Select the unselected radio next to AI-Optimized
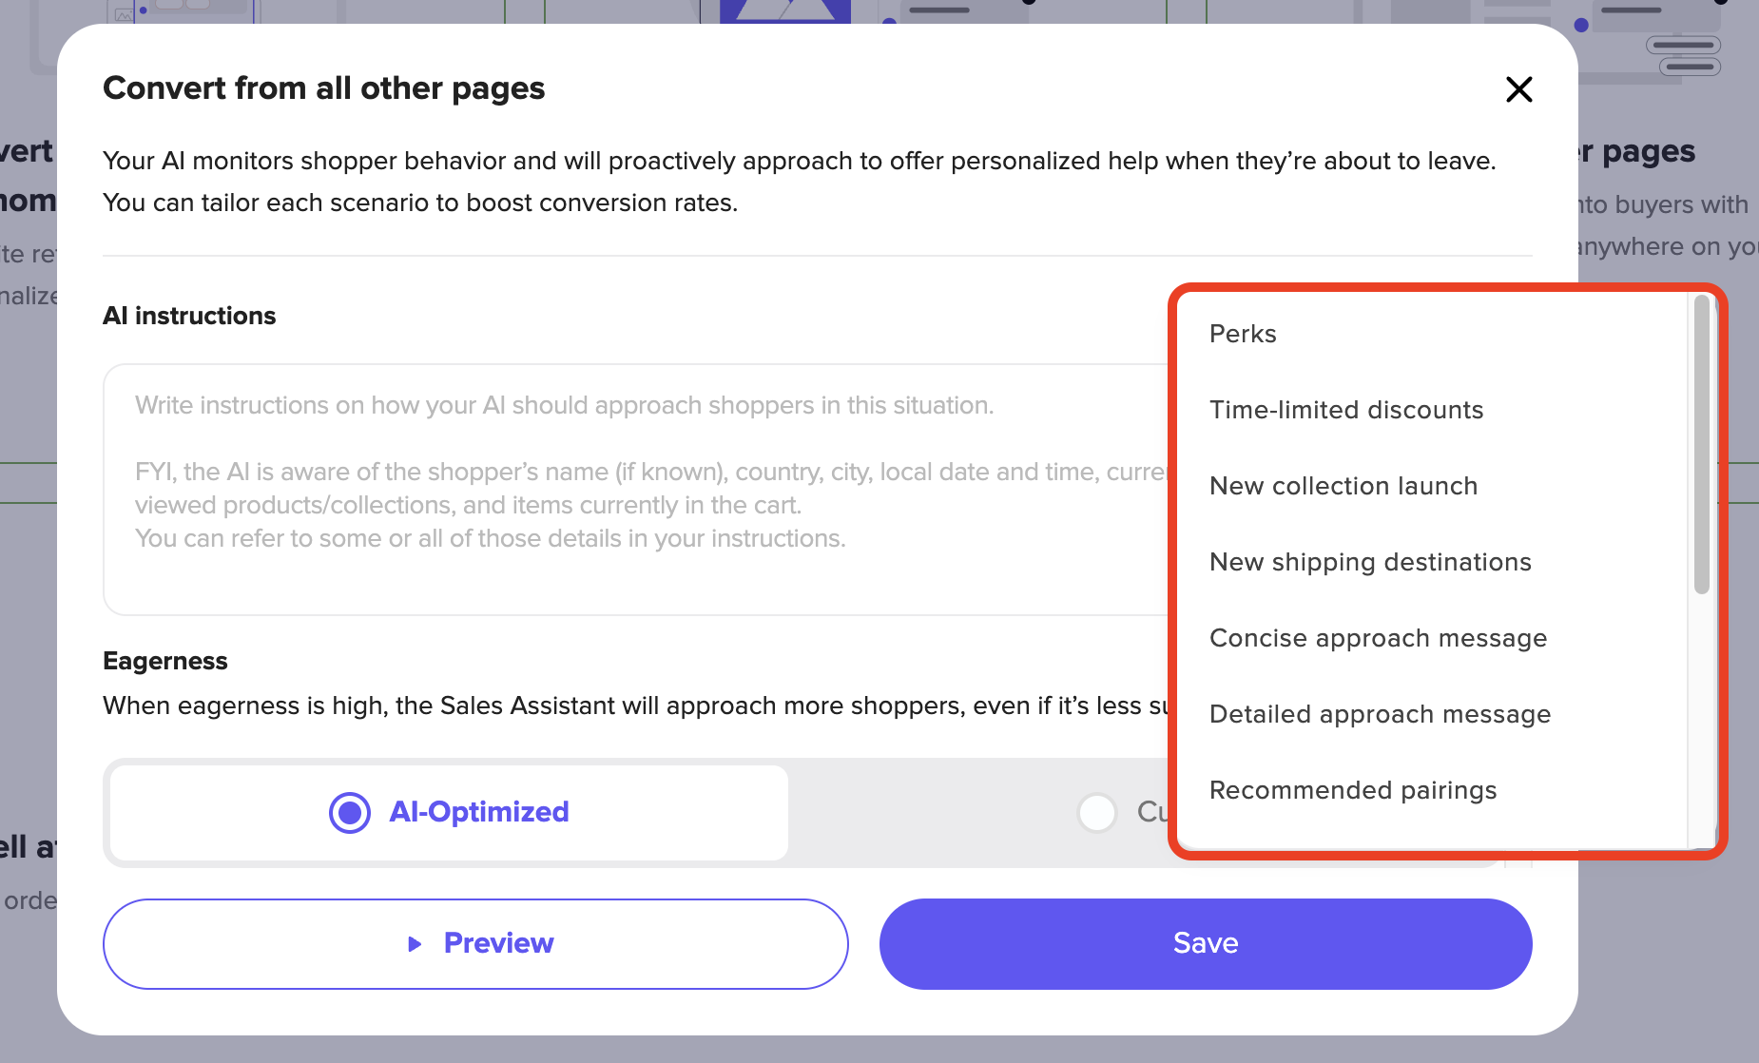Image resolution: width=1759 pixels, height=1063 pixels. [x=1097, y=813]
